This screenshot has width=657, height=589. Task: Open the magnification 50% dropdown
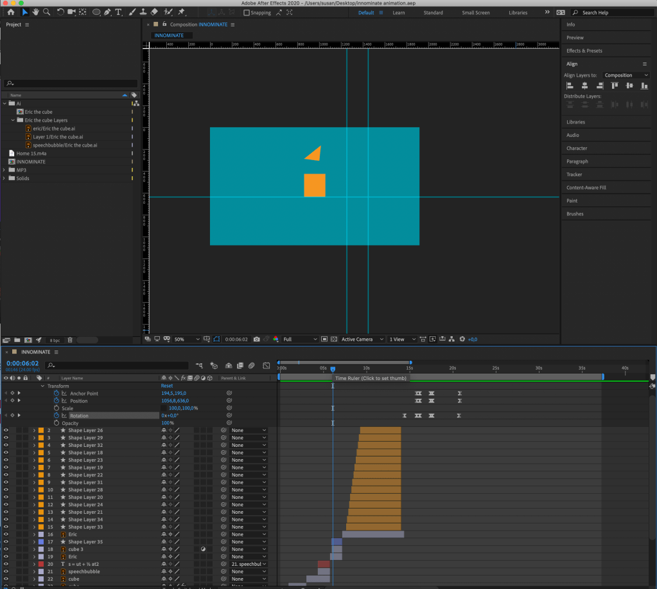(186, 340)
